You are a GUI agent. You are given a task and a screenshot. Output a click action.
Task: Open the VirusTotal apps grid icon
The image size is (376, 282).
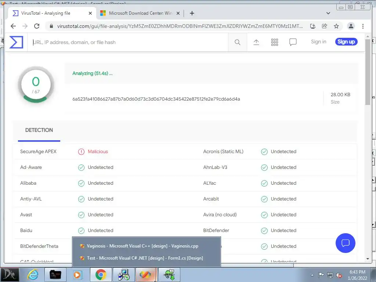pos(275,42)
